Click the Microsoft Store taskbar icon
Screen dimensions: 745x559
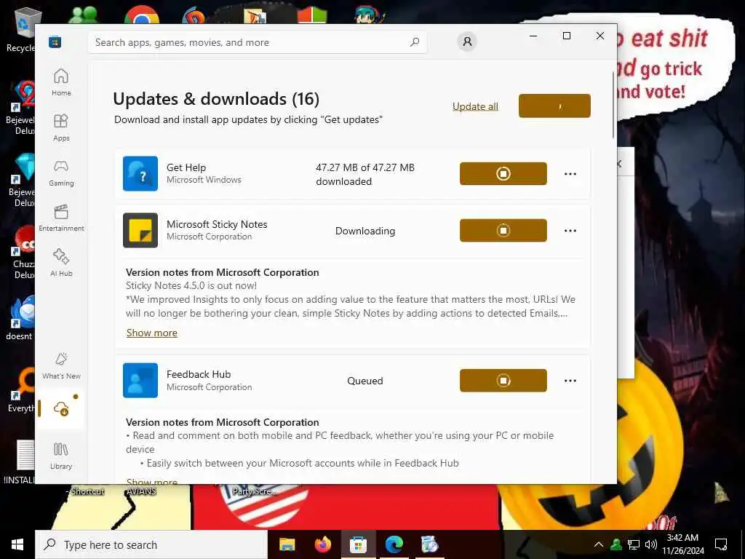click(358, 544)
